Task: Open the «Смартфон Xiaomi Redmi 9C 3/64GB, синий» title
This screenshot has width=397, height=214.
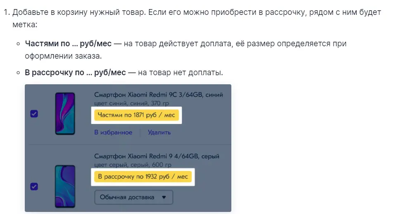Action: click(x=159, y=95)
